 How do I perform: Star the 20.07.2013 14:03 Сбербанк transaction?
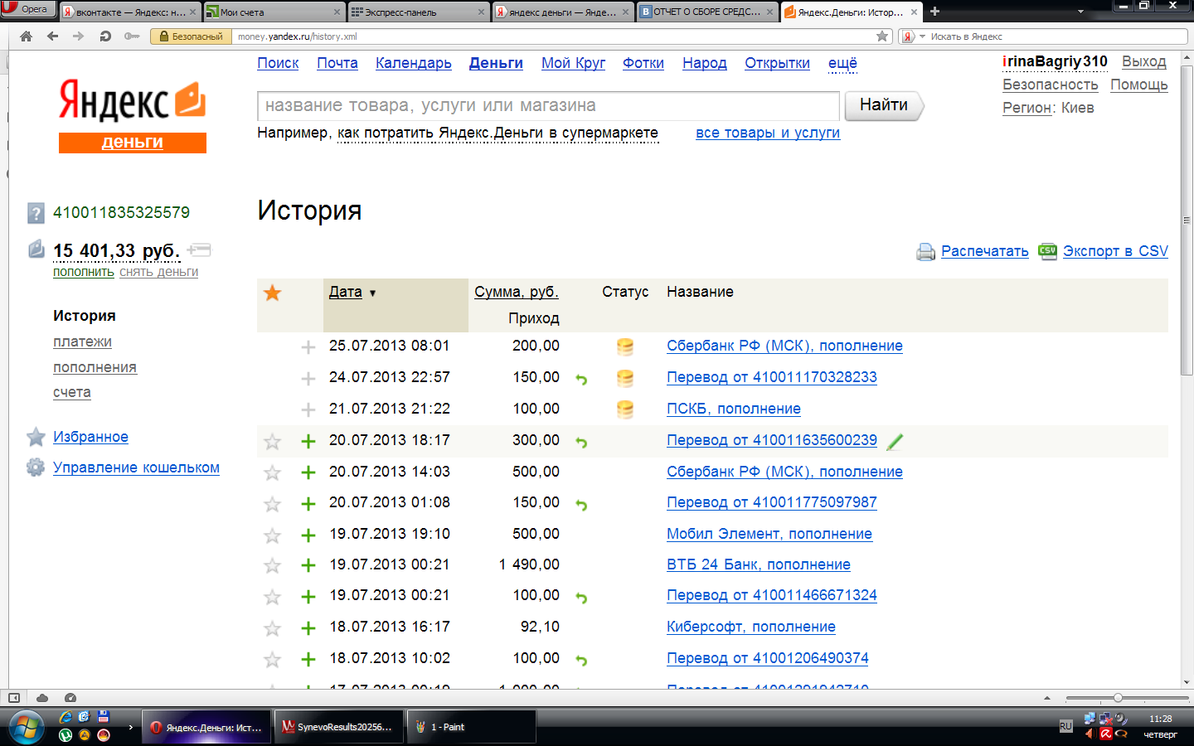tap(272, 473)
